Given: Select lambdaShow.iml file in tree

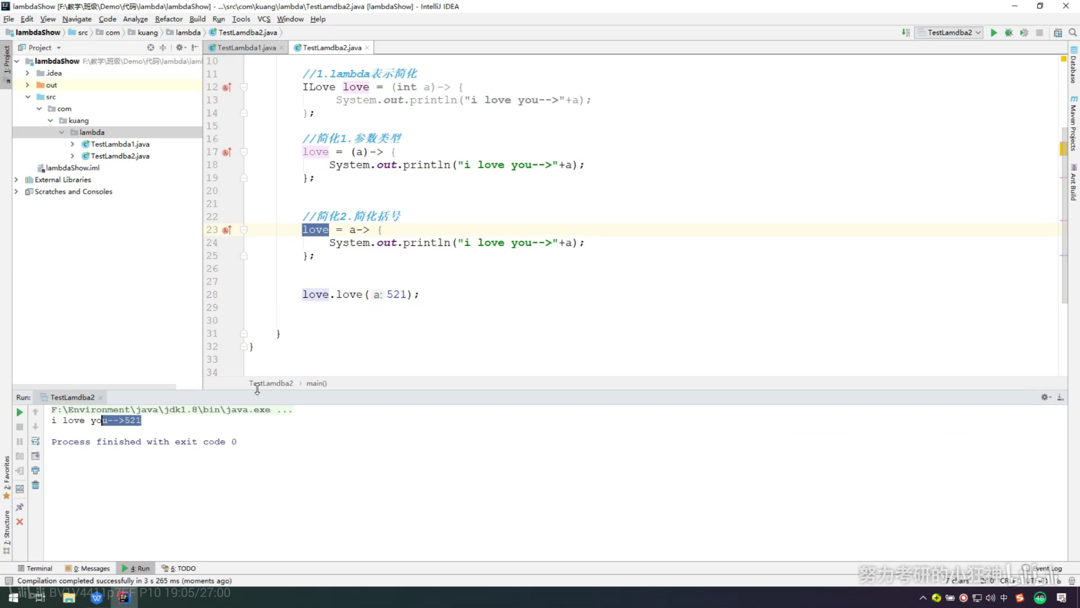Looking at the screenshot, I should point(72,168).
